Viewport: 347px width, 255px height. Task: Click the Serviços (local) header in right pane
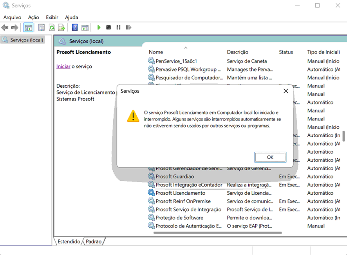[86, 41]
